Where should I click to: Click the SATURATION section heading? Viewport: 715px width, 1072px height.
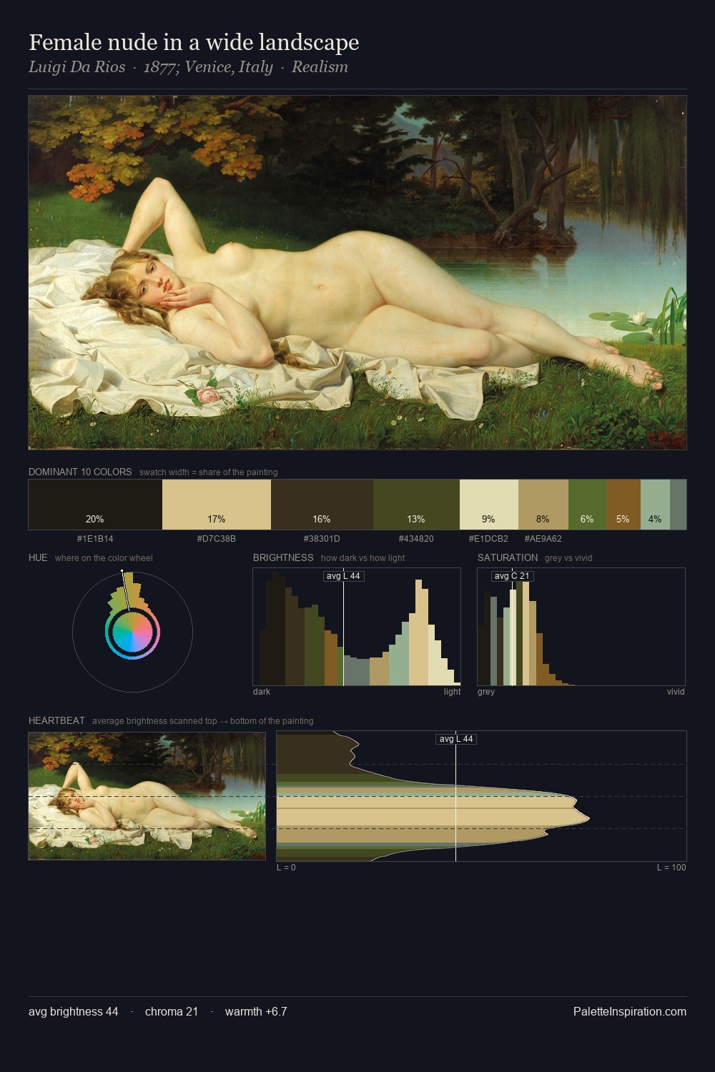click(x=508, y=557)
